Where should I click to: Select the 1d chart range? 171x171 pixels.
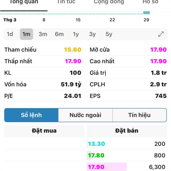click(x=10, y=34)
